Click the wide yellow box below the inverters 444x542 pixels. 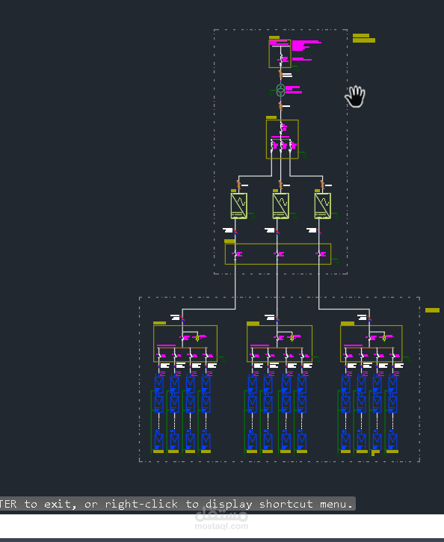(278, 254)
